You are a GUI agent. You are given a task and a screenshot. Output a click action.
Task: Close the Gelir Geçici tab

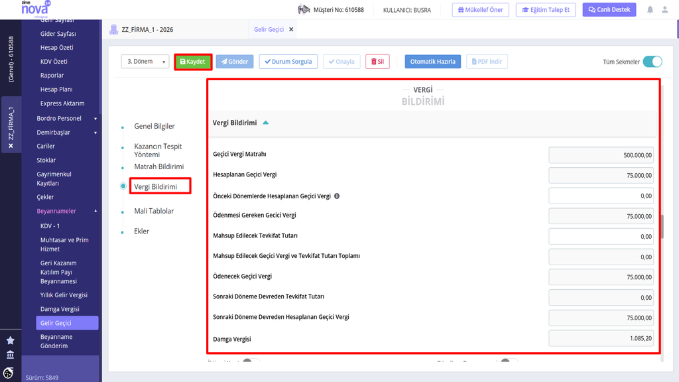coord(291,29)
